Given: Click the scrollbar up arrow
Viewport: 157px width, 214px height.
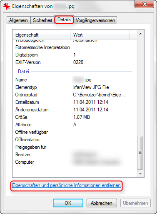Looking at the screenshot, I should click(140, 34).
